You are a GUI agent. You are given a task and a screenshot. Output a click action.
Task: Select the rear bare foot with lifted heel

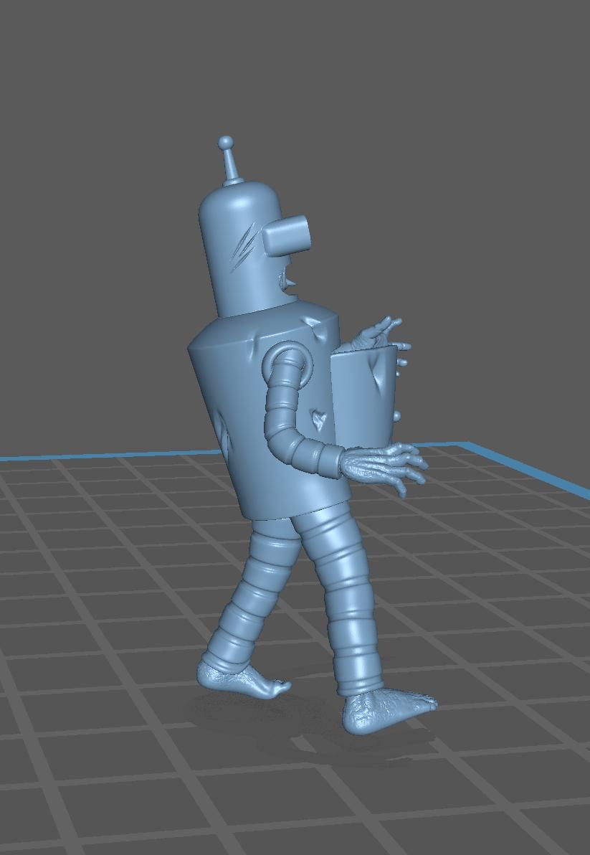[244, 681]
